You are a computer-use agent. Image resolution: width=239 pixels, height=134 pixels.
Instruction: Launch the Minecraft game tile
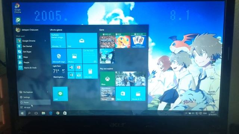pyautogui.click(x=107, y=41)
